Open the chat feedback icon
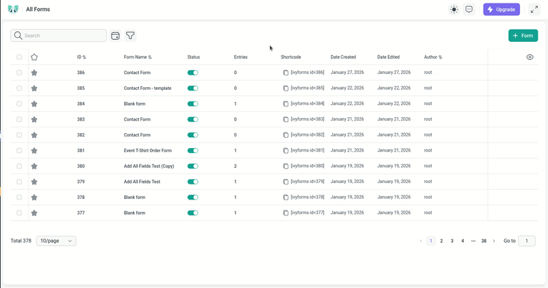The width and height of the screenshot is (548, 288). point(469,10)
